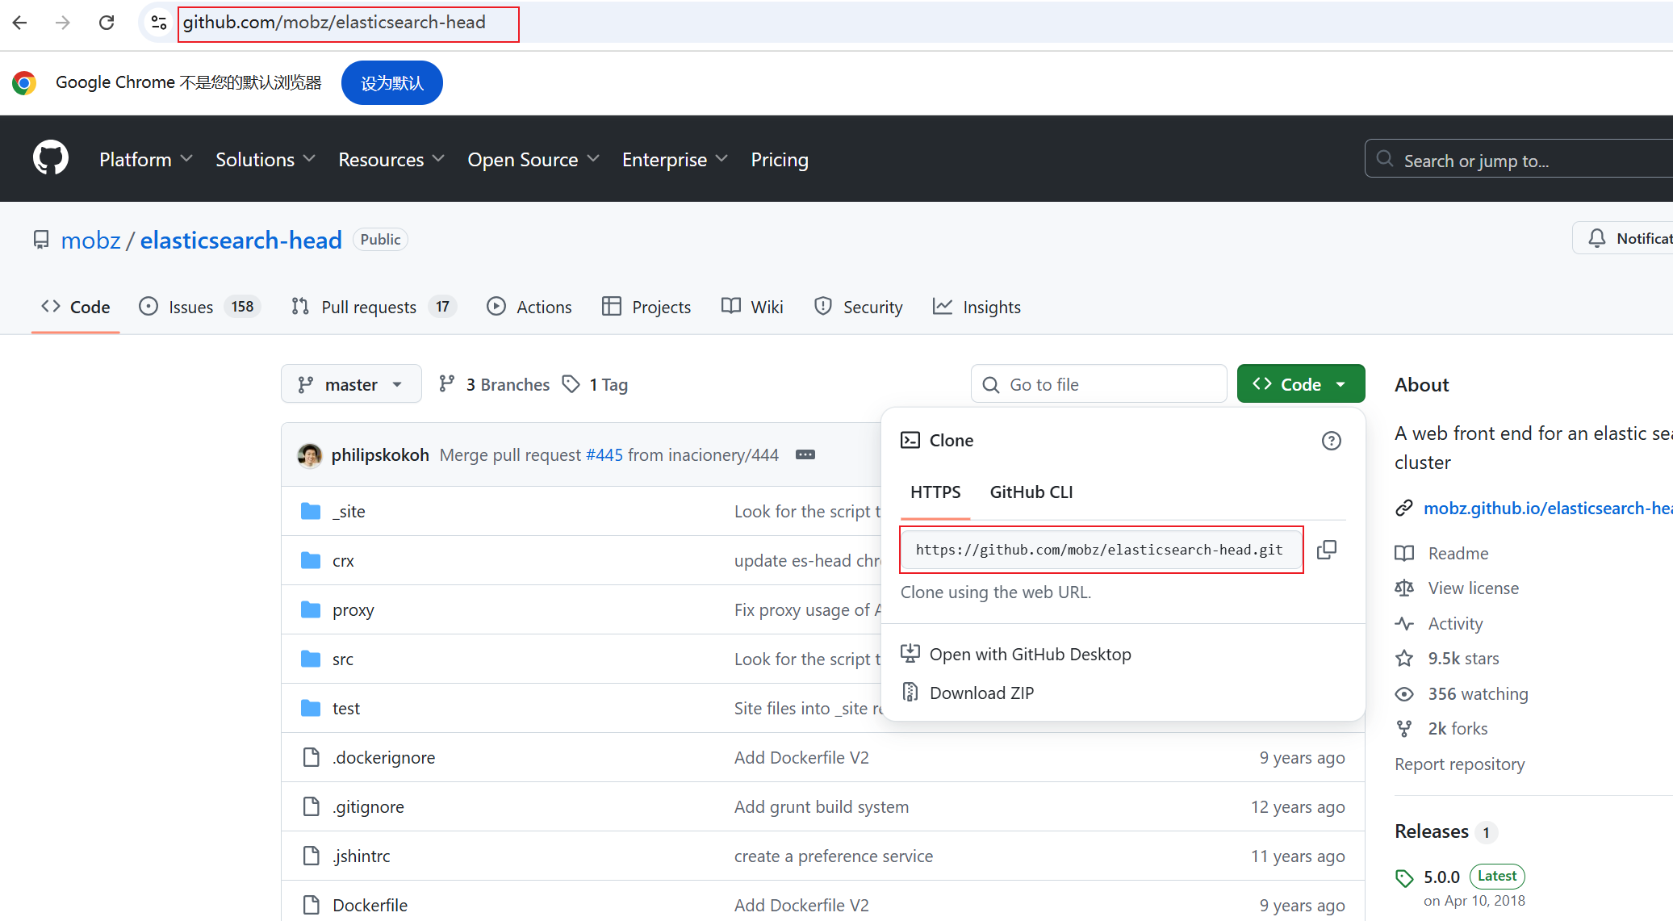The width and height of the screenshot is (1673, 921).
Task: Click the Clone help question icon
Action: click(1331, 441)
